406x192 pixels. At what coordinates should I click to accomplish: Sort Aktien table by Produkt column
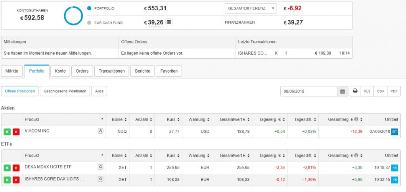tap(63, 120)
